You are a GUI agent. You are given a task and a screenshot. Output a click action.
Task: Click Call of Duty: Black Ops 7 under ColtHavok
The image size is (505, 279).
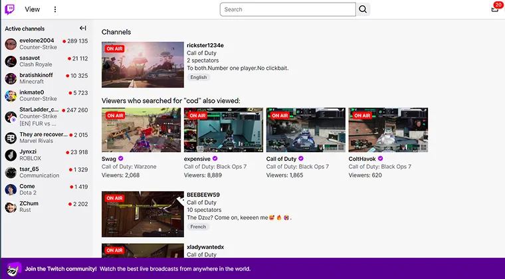point(379,167)
